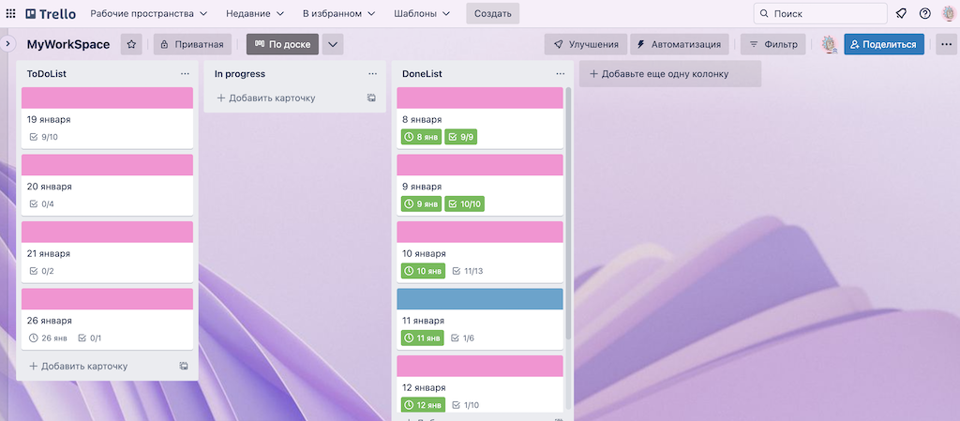960x421 pixels.
Task: Click blue cover of 11 января card
Action: (480, 299)
